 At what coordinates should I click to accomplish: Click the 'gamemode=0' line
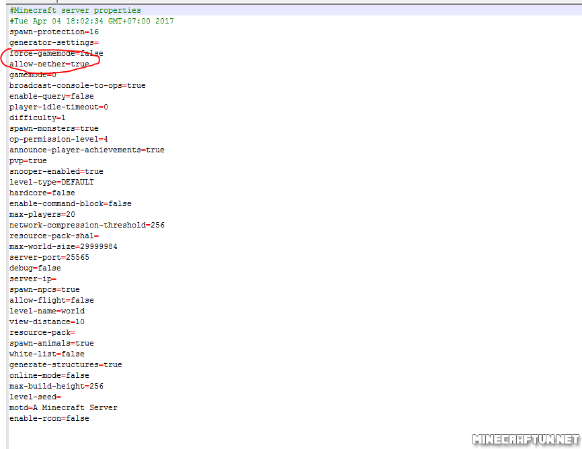(33, 75)
